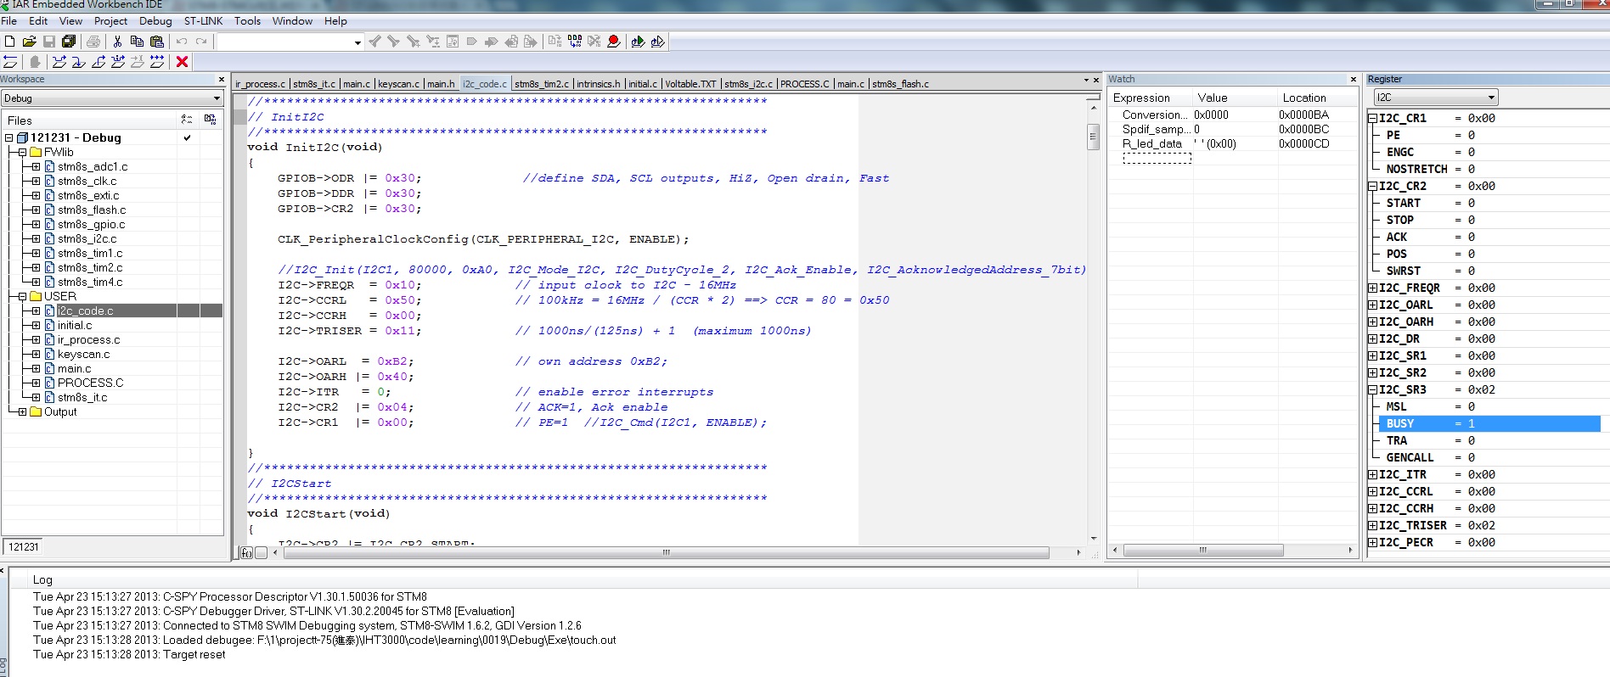Click the Next Statement icon
1610x677 pixels.
pos(118,61)
